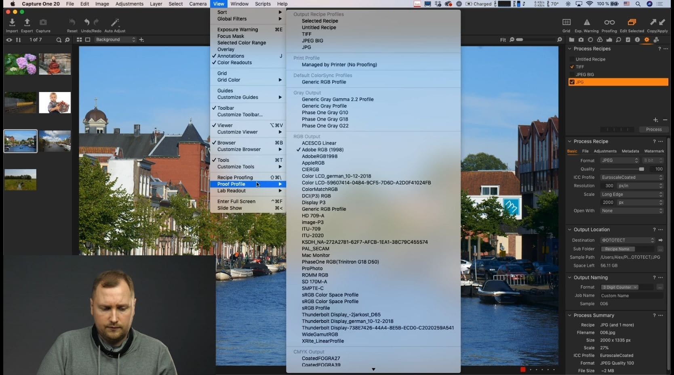Toggle Viewer visibility in View menu

(248, 126)
